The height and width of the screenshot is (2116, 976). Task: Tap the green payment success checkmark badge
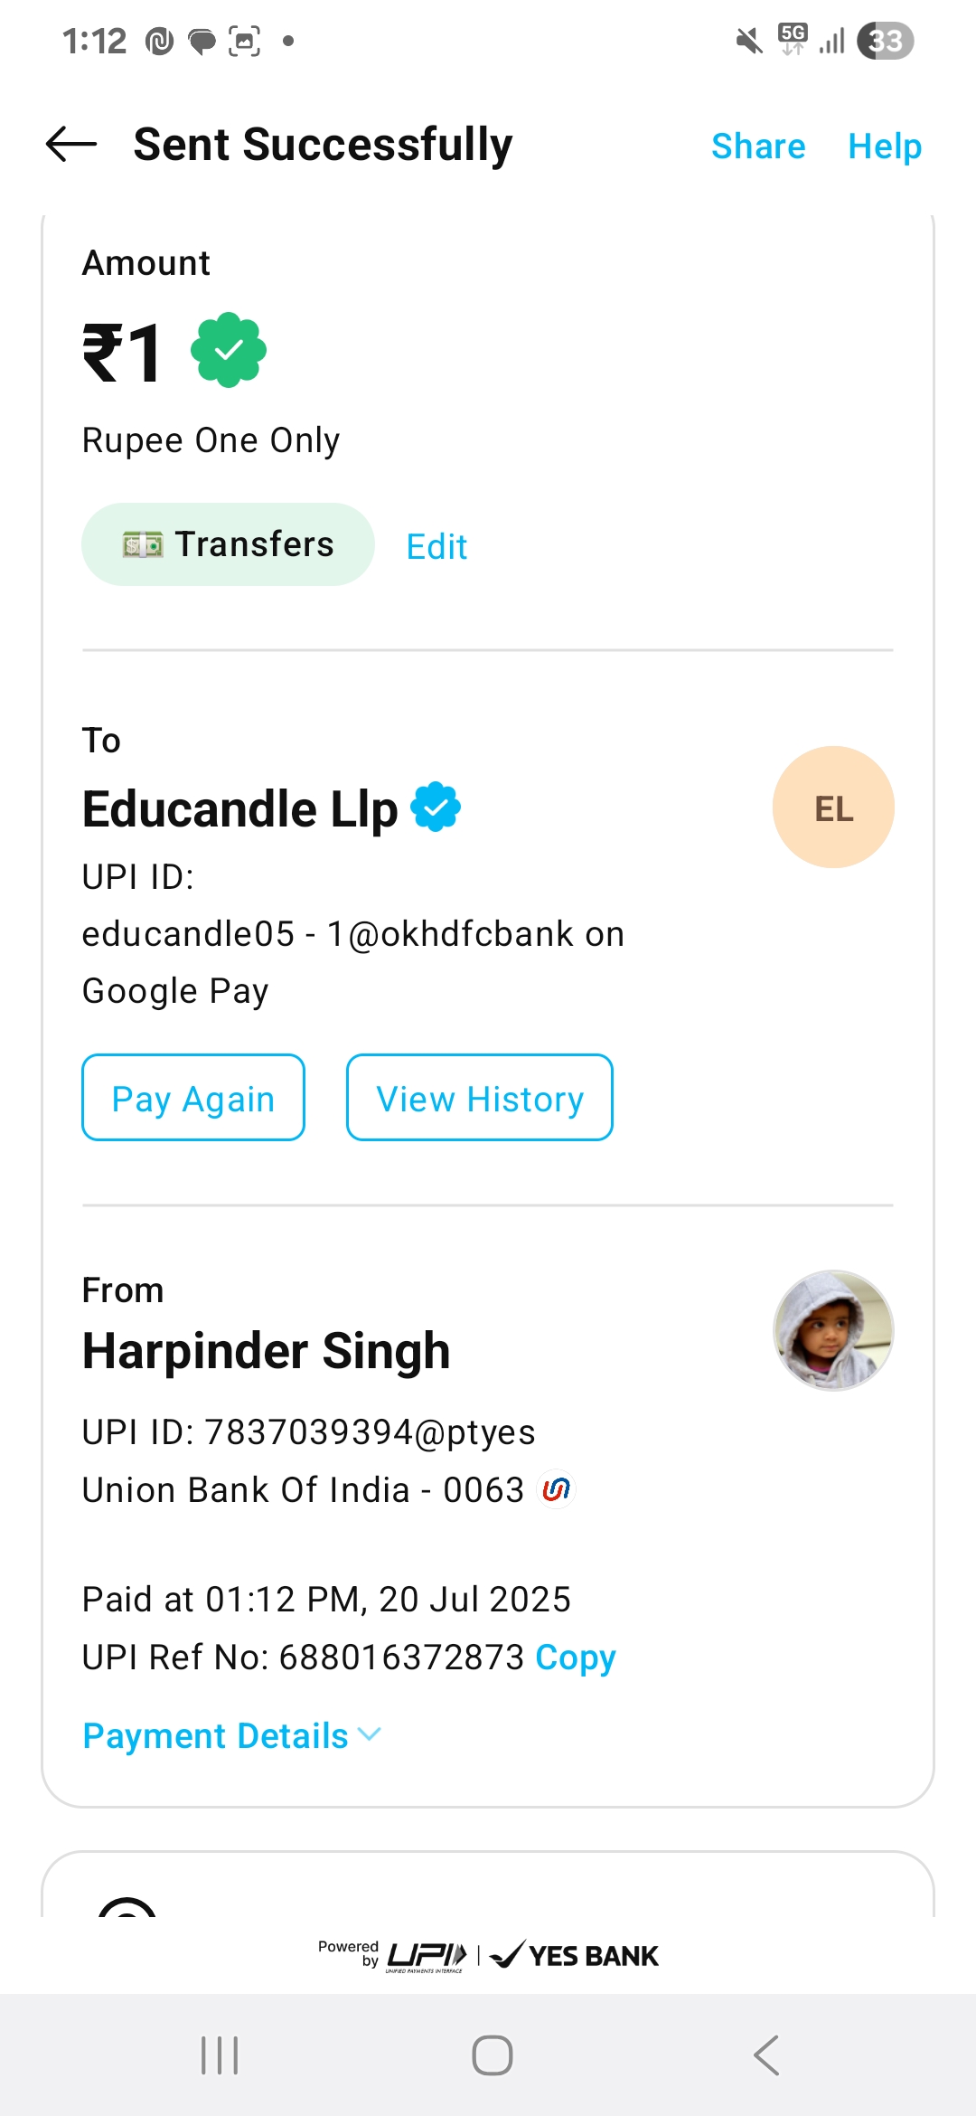tap(229, 350)
